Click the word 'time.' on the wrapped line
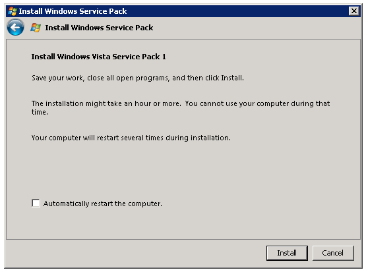The image size is (366, 272). 40,112
